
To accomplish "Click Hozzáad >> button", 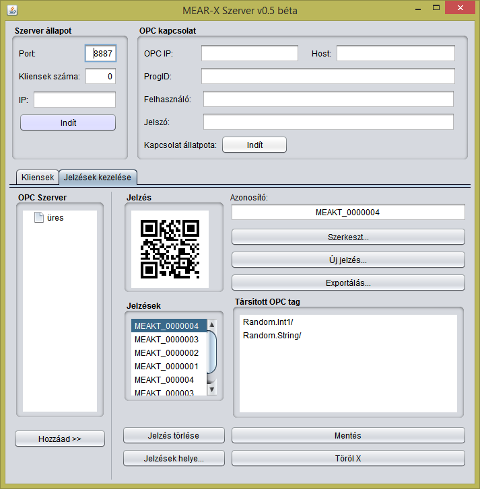I will point(60,439).
